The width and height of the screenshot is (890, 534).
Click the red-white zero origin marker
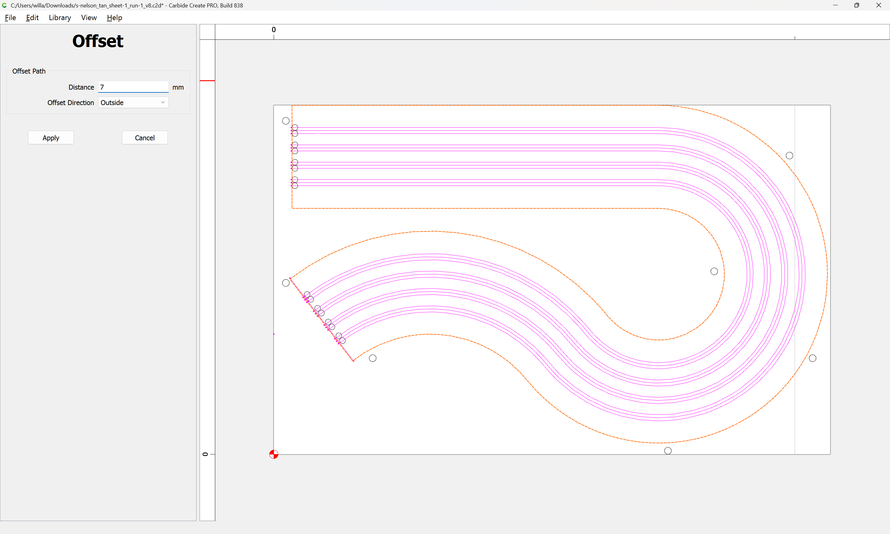(274, 454)
